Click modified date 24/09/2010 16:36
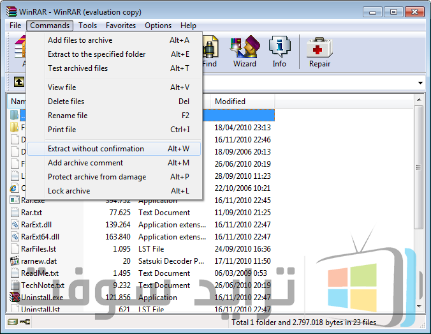This screenshot has width=431, height=334. tap(242, 248)
